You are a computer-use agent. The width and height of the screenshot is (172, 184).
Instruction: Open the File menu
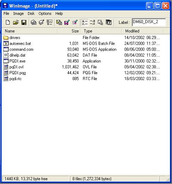[x=6, y=13]
